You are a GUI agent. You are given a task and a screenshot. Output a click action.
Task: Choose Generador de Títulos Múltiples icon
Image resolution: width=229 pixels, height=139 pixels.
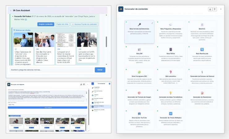(x=171, y=114)
